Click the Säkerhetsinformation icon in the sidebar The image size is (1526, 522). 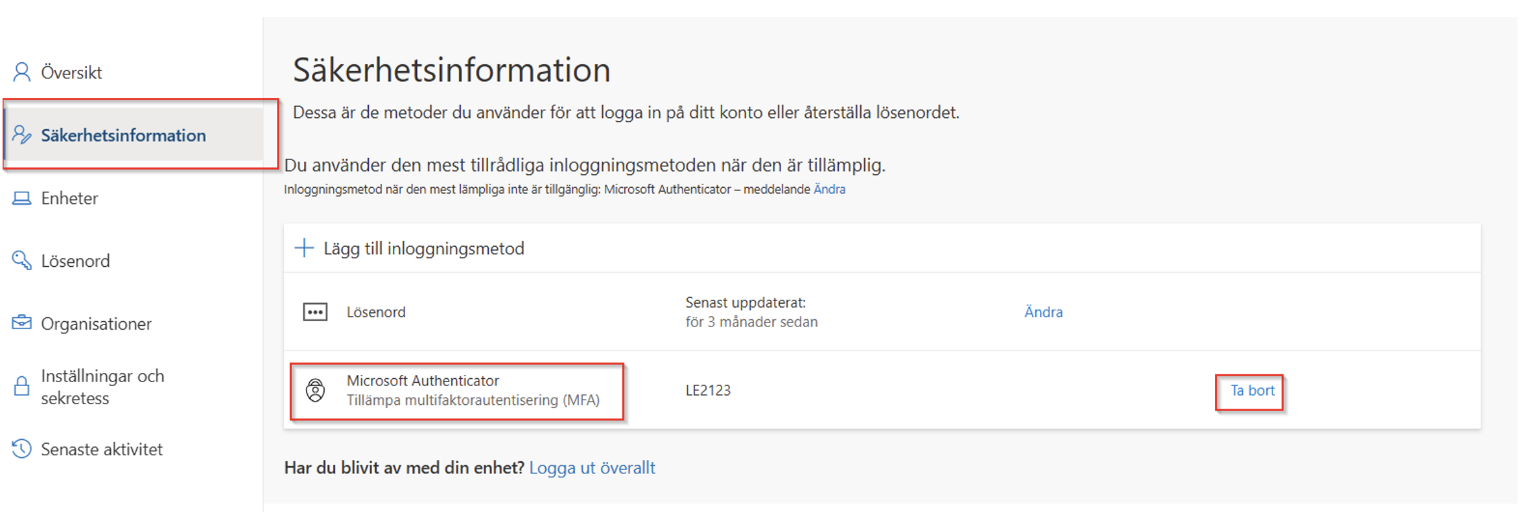[21, 135]
